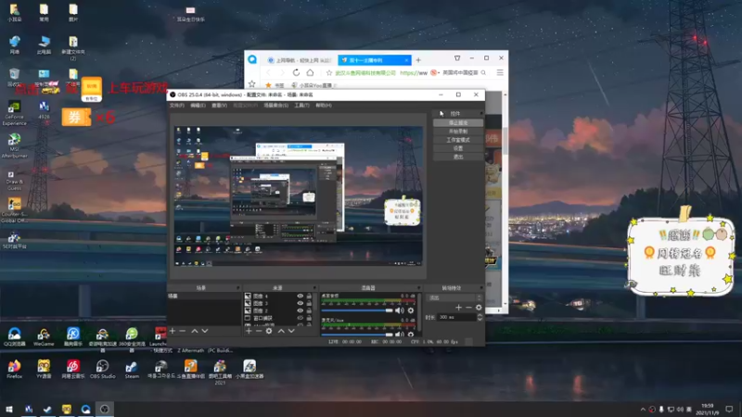The height and width of the screenshot is (417, 742).
Task: Launch Steam from the desktop icon
Action: [x=132, y=369]
